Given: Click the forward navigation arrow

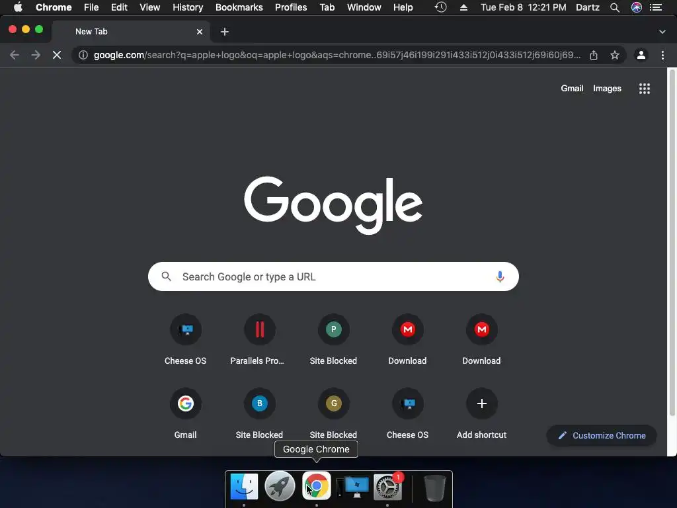Looking at the screenshot, I should (x=36, y=55).
